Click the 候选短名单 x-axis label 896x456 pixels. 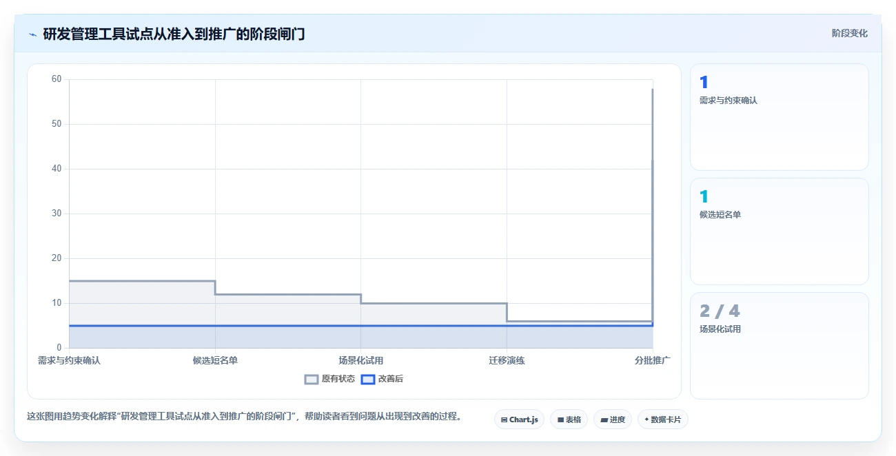click(215, 360)
